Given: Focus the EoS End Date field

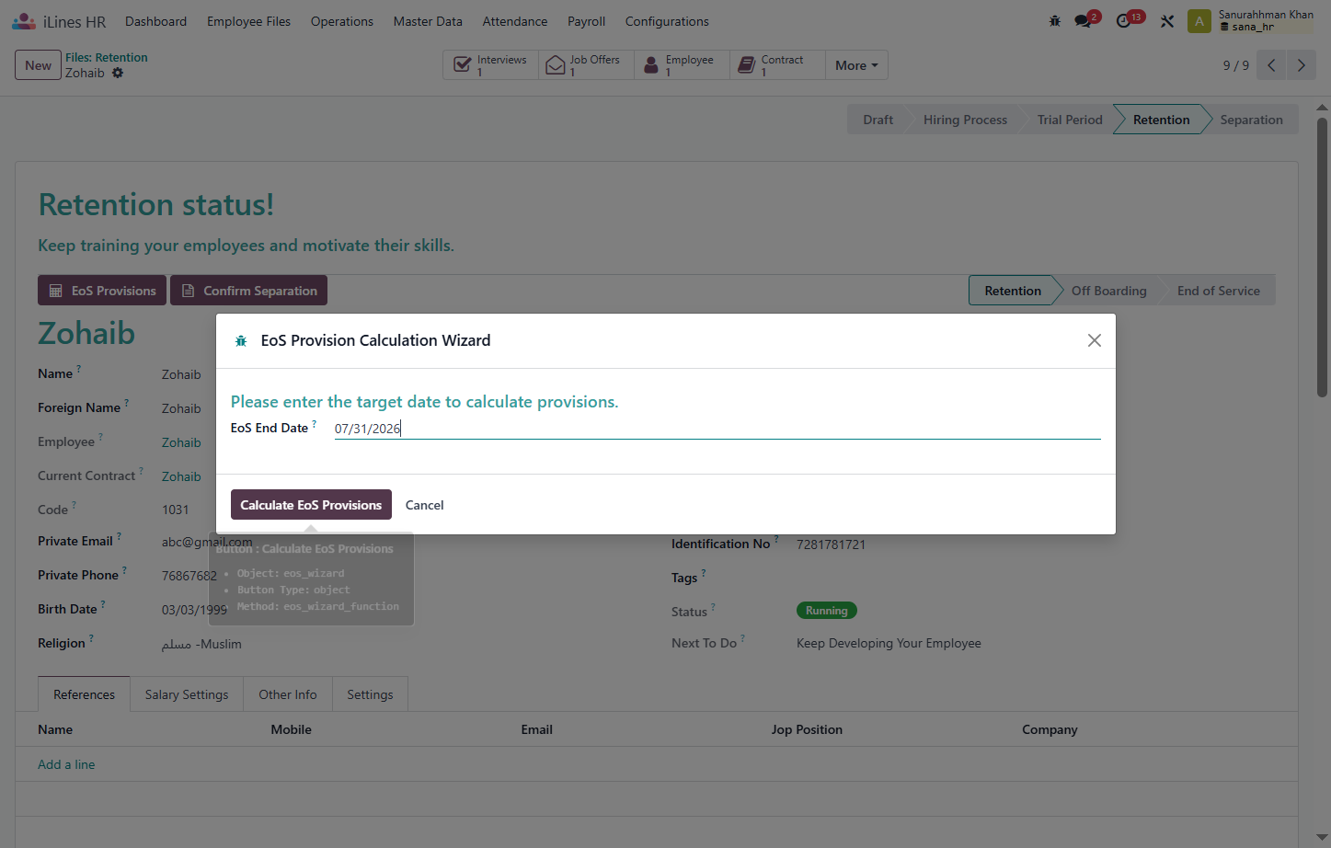Looking at the screenshot, I should [x=717, y=429].
